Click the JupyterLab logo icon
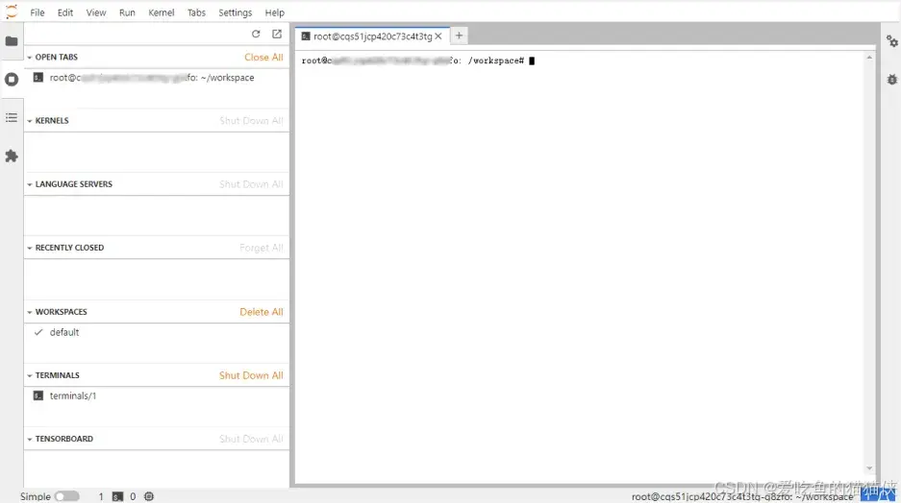901x503 pixels. [x=12, y=12]
